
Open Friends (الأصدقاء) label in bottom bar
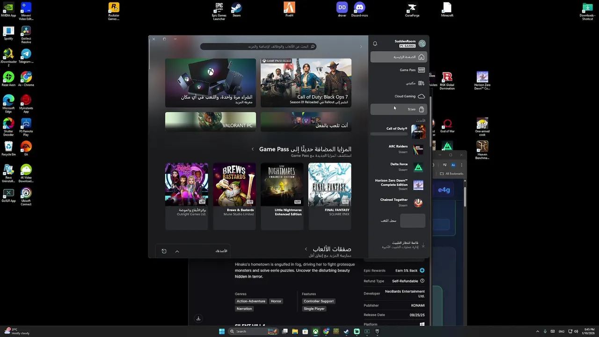coord(221,251)
